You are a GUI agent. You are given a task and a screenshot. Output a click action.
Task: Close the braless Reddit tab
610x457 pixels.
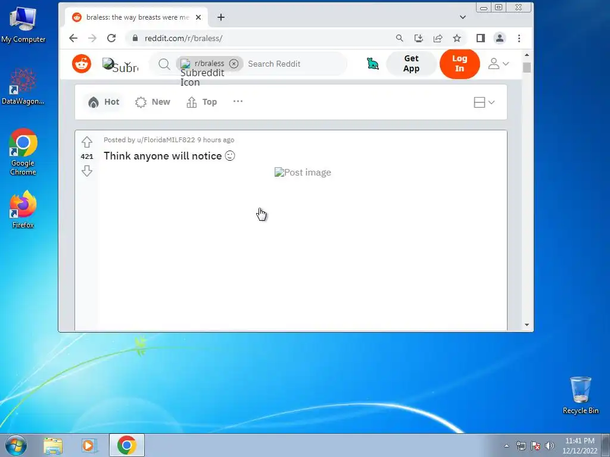point(198,17)
